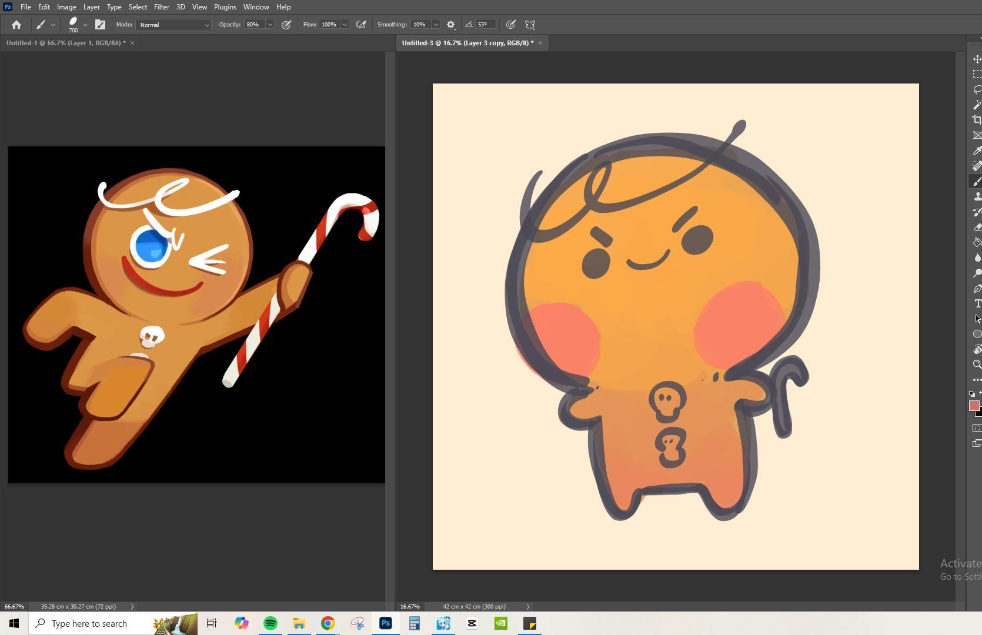
Task: Open the blending Mode dropdown set to Normal
Action: click(x=173, y=25)
